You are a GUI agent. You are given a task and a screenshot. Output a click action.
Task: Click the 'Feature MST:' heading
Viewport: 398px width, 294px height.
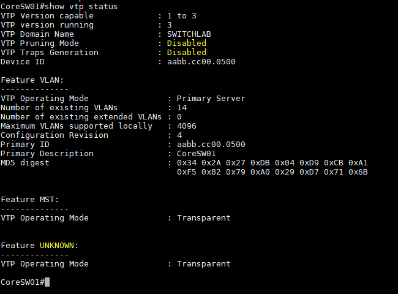(x=30, y=200)
